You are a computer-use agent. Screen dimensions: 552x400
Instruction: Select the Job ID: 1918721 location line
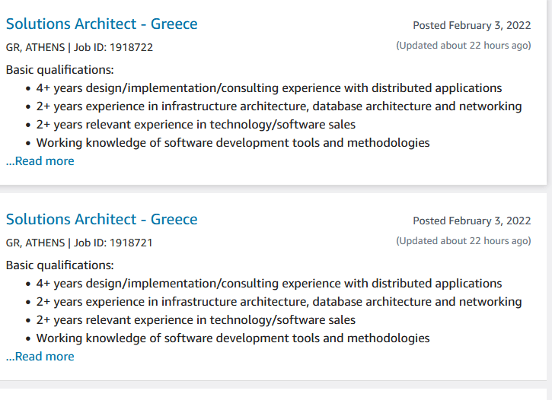(x=79, y=243)
